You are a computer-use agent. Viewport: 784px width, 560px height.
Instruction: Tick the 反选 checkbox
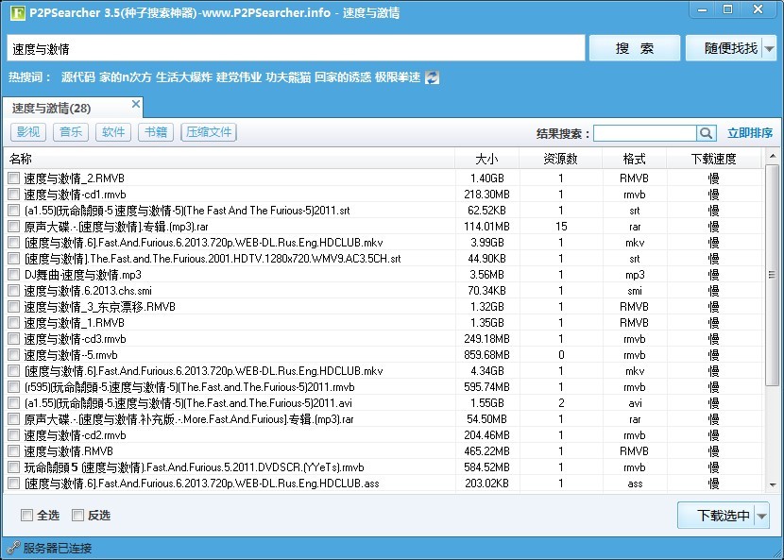tap(80, 515)
